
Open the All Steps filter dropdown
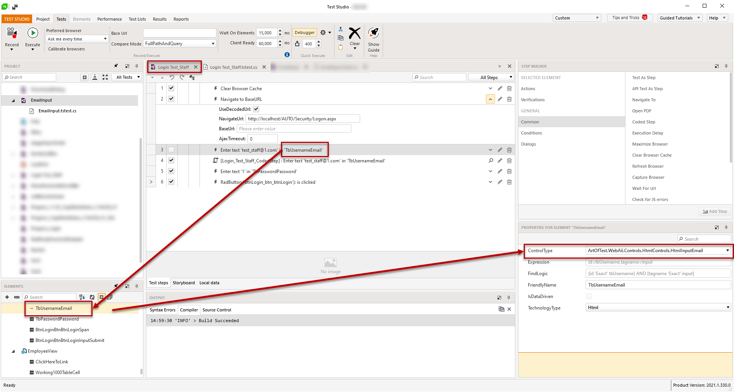pyautogui.click(x=491, y=77)
